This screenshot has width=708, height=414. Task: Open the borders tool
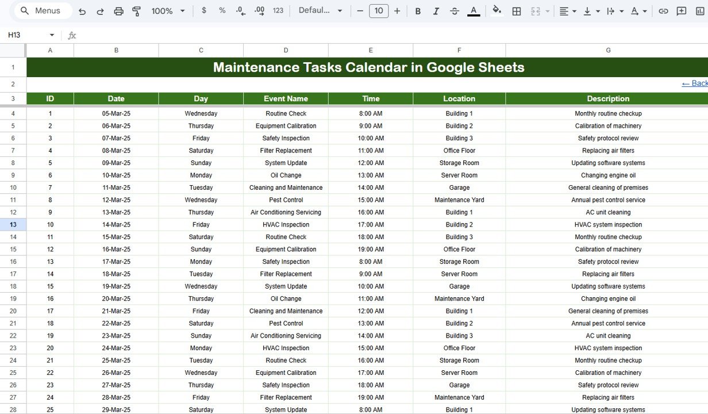pyautogui.click(x=517, y=11)
